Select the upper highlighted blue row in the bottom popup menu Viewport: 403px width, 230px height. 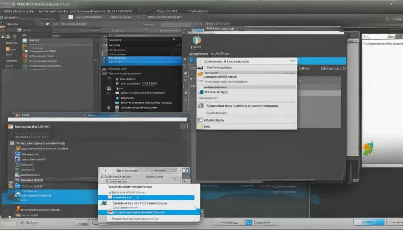pos(146,197)
